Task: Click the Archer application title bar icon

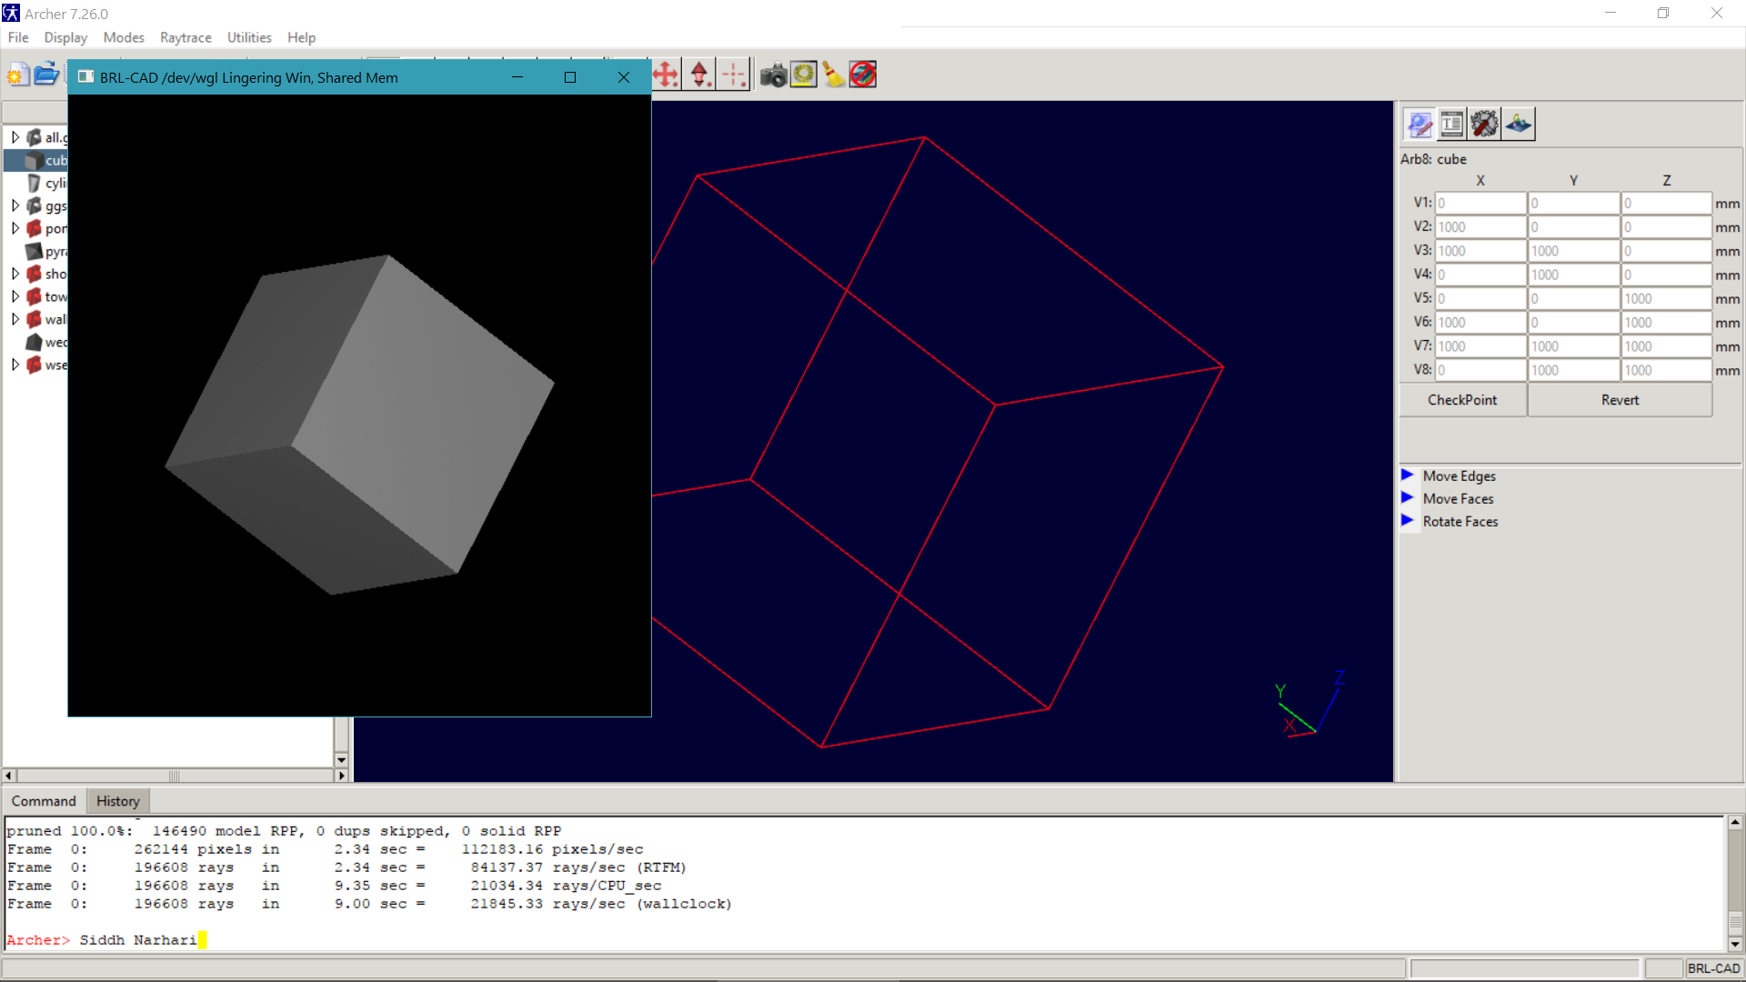Action: tap(11, 14)
